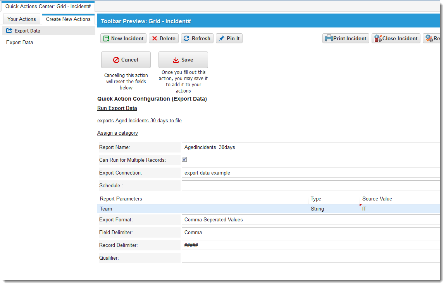Click the Refresh arrows icon

pyautogui.click(x=186, y=38)
